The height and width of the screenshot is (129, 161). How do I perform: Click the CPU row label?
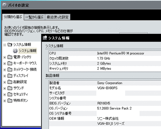[x=53, y=53]
